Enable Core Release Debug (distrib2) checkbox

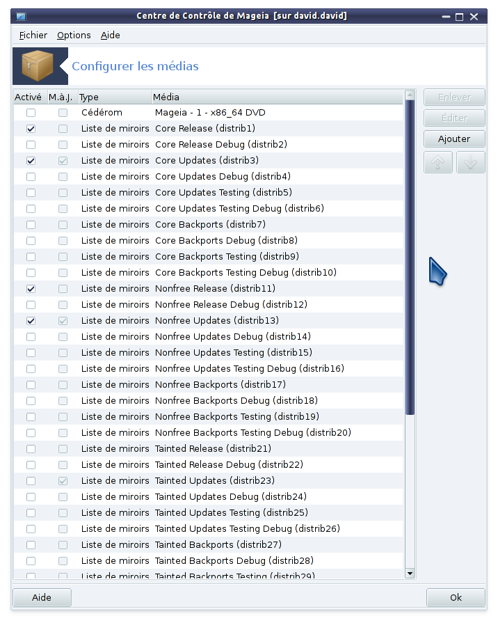(31, 145)
